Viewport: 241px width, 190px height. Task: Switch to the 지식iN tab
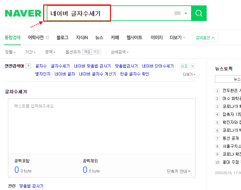pyautogui.click(x=82, y=38)
